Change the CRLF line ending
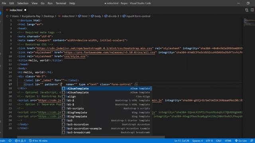This screenshot has height=143, width=255. 219,141
